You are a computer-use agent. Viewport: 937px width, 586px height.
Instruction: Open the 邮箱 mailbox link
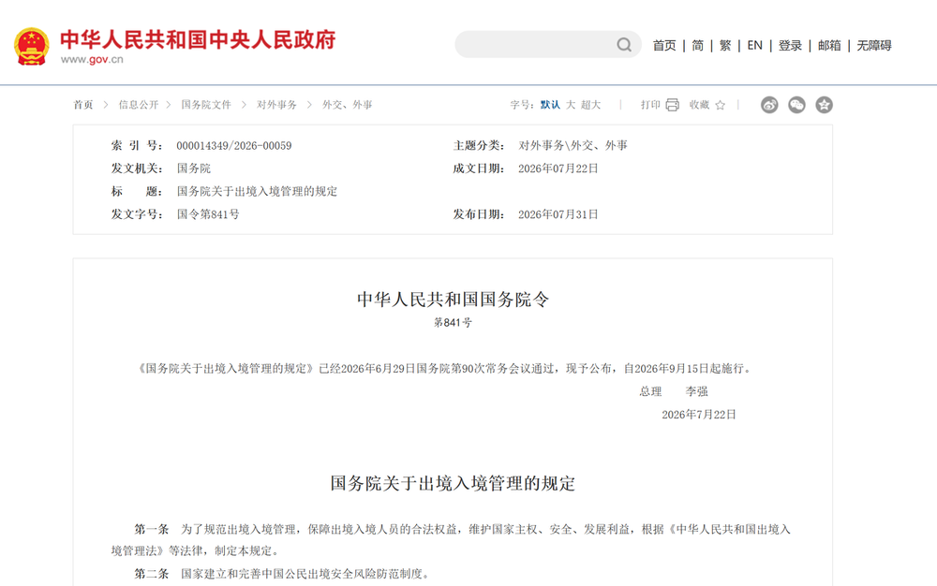[x=829, y=45]
